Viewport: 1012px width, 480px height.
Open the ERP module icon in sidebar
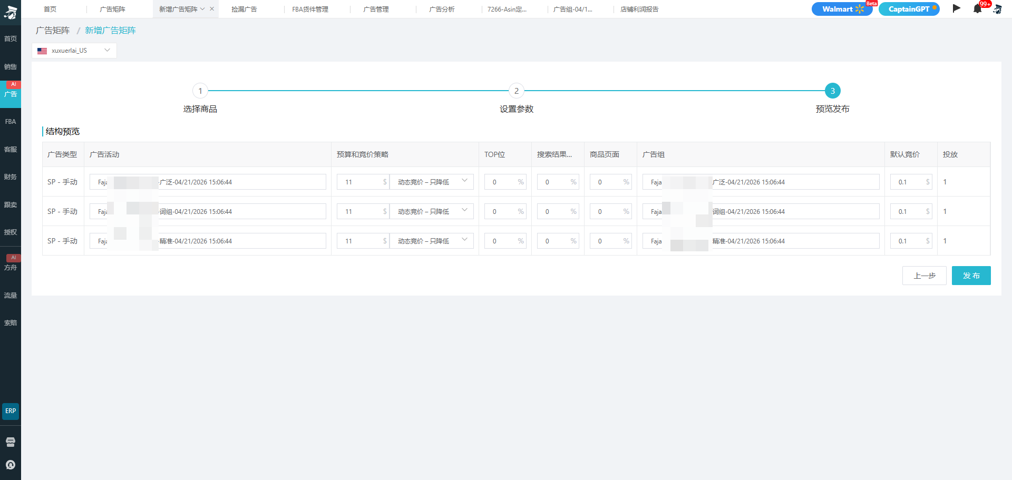[11, 411]
